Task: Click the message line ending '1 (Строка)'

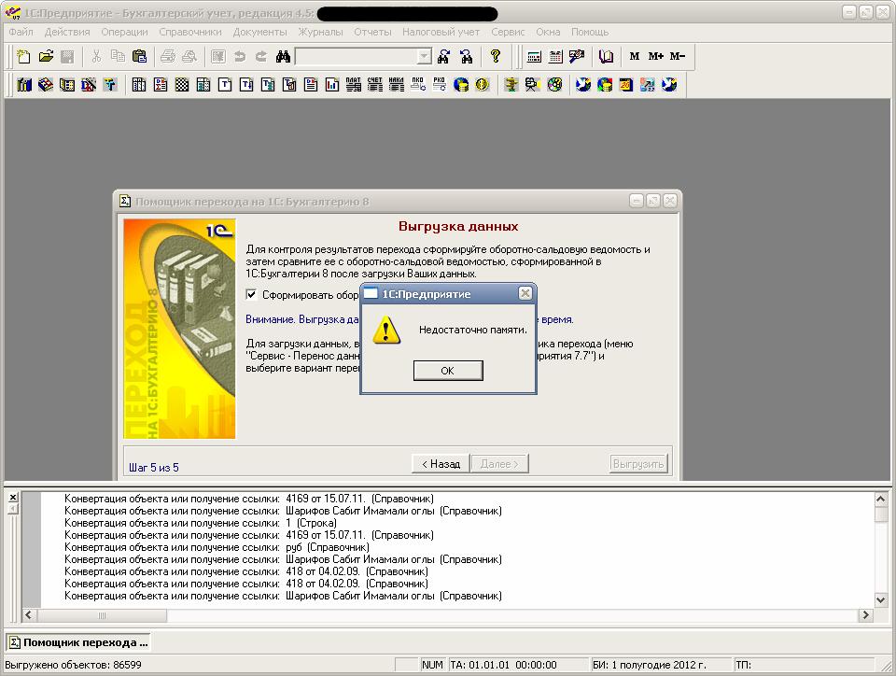Action: click(x=201, y=523)
